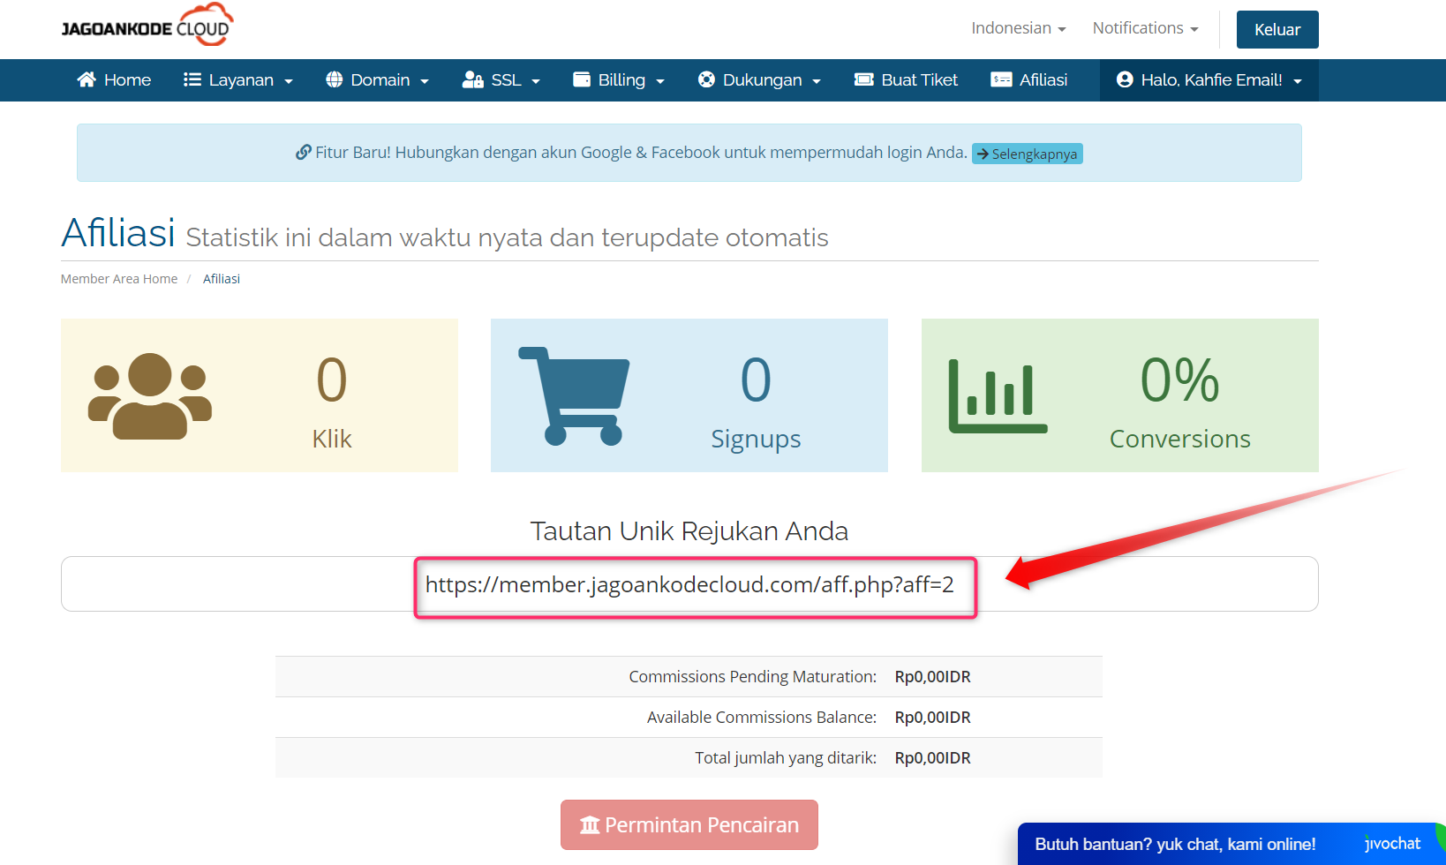The width and height of the screenshot is (1446, 865).
Task: Click the referral link input field
Action: click(x=689, y=584)
